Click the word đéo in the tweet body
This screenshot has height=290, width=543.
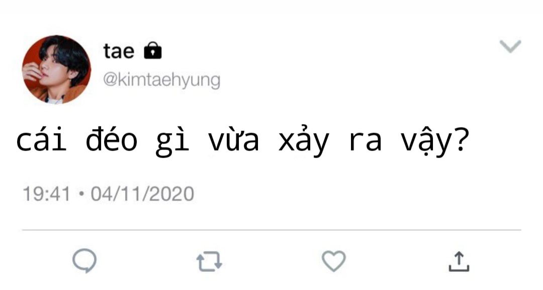coord(112,139)
